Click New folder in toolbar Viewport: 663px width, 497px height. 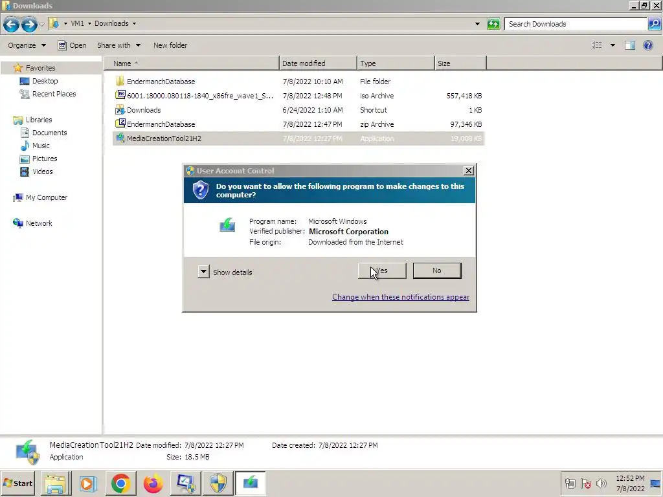170,45
